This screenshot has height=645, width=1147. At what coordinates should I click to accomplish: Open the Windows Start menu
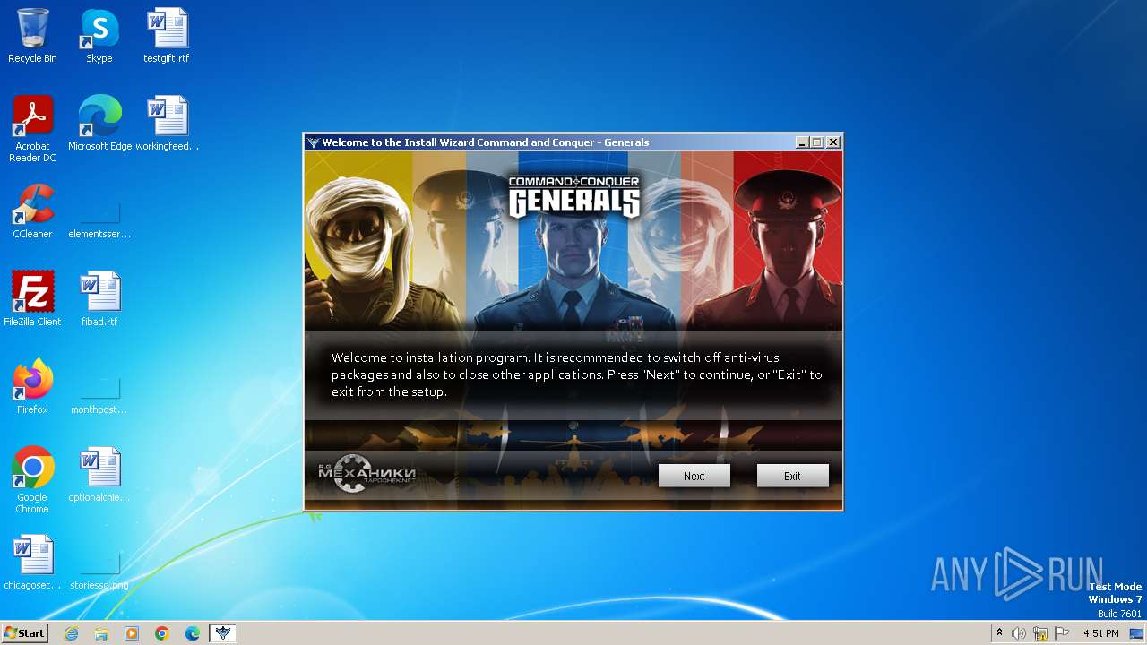24,632
